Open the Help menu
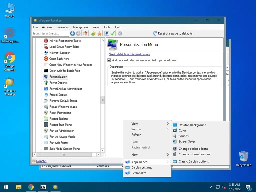The height and width of the screenshot is (192, 256). tap(118, 27)
